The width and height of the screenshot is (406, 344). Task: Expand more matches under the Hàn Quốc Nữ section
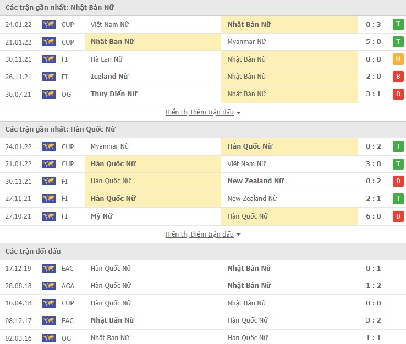[202, 234]
